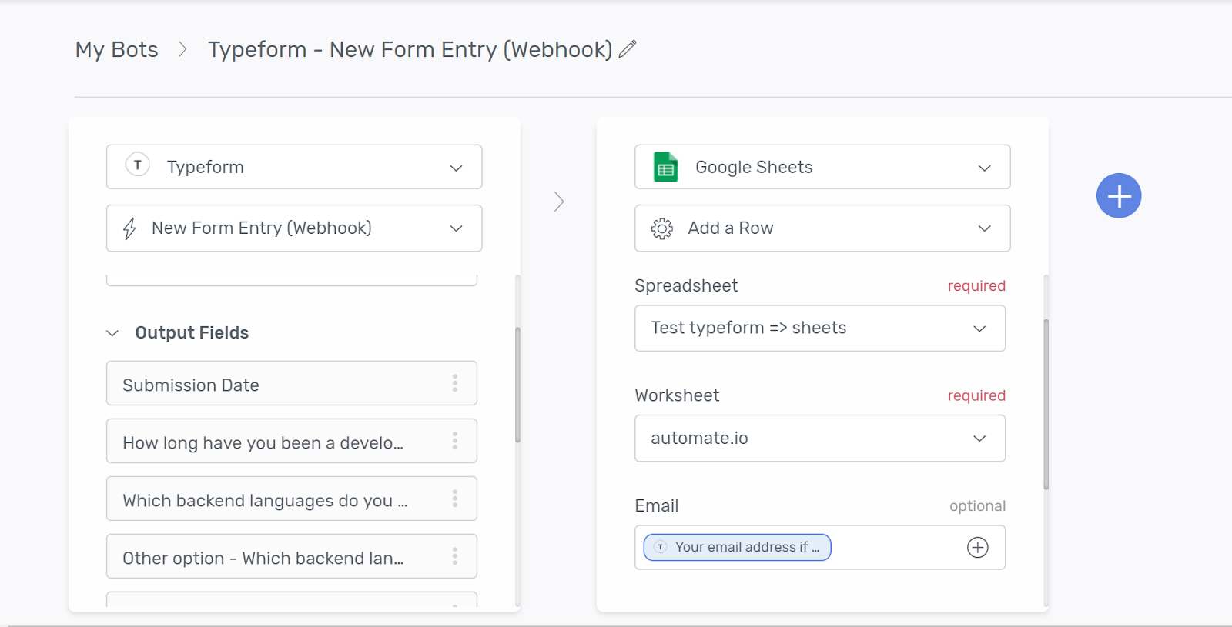Image resolution: width=1232 pixels, height=627 pixels.
Task: Click the arrow between trigger and action cards
Action: 559,202
